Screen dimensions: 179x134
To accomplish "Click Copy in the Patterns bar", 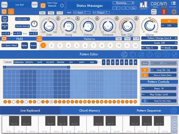I will (119, 39).
